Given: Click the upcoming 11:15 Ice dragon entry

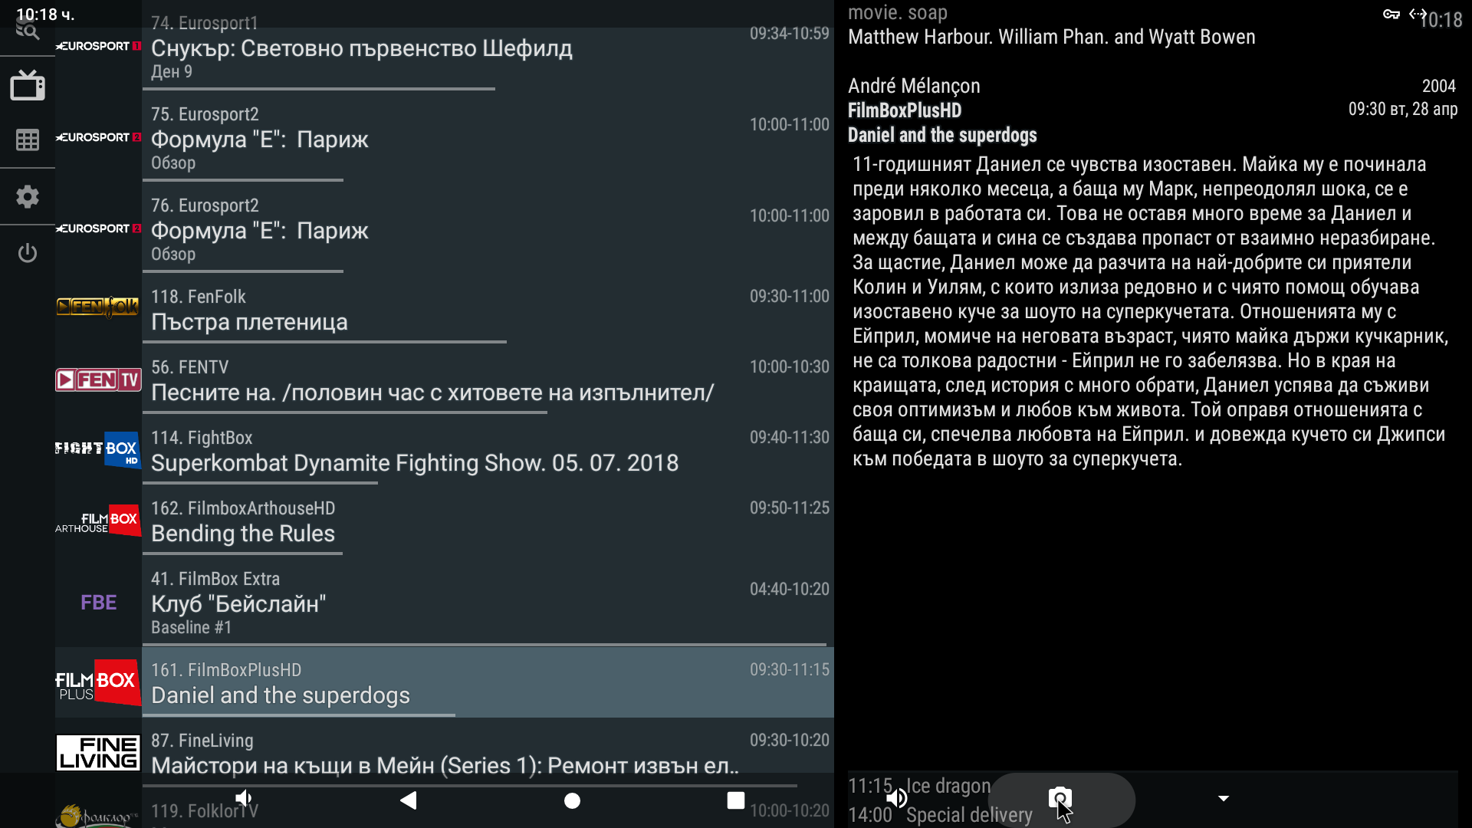Looking at the screenshot, I should (x=920, y=786).
